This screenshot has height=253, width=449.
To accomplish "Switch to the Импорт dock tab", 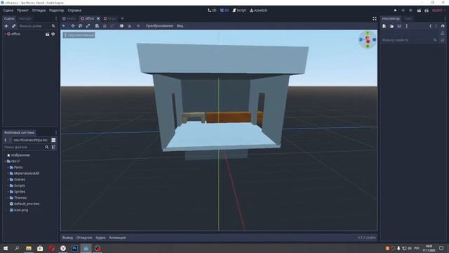I will click(25, 19).
